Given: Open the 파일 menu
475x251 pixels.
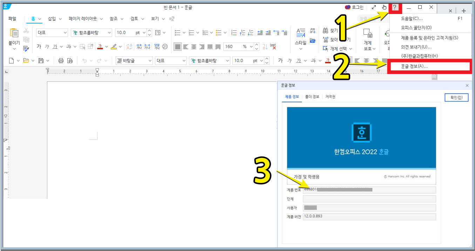Looking at the screenshot, I should click(12, 19).
